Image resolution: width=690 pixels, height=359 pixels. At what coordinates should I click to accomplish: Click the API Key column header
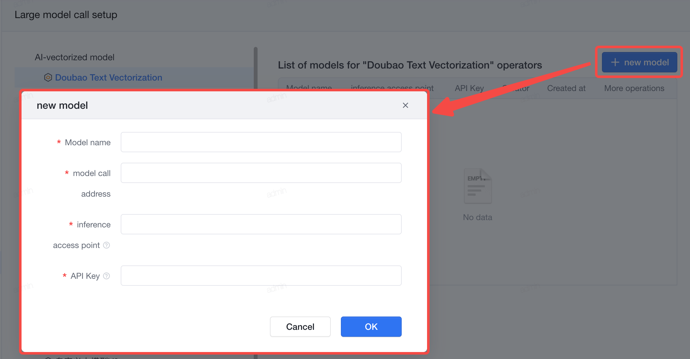(469, 88)
